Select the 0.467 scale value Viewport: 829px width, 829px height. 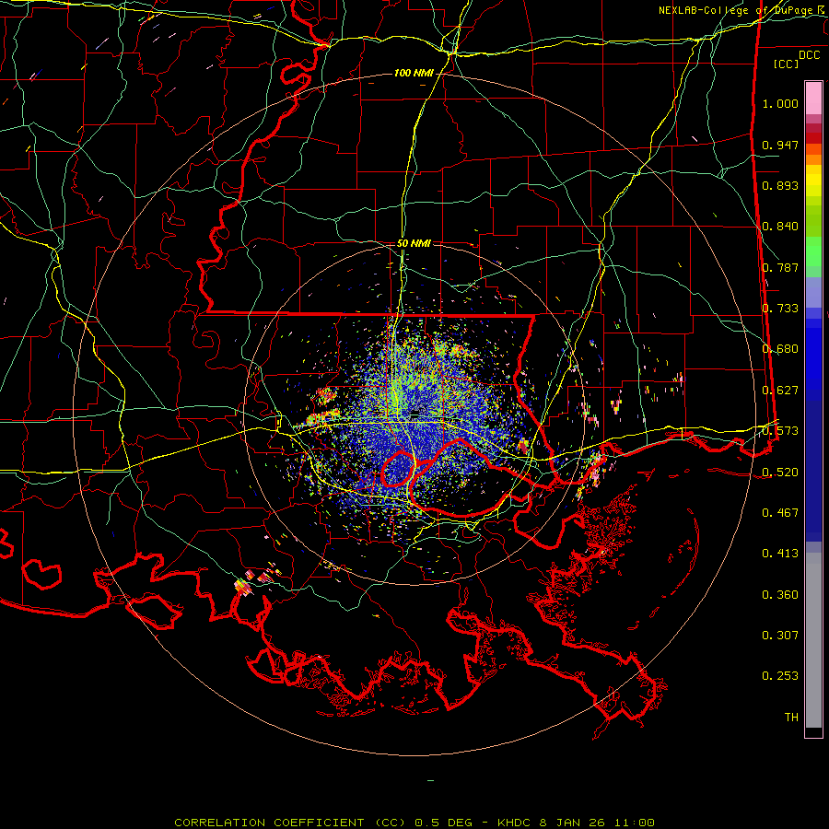click(780, 513)
